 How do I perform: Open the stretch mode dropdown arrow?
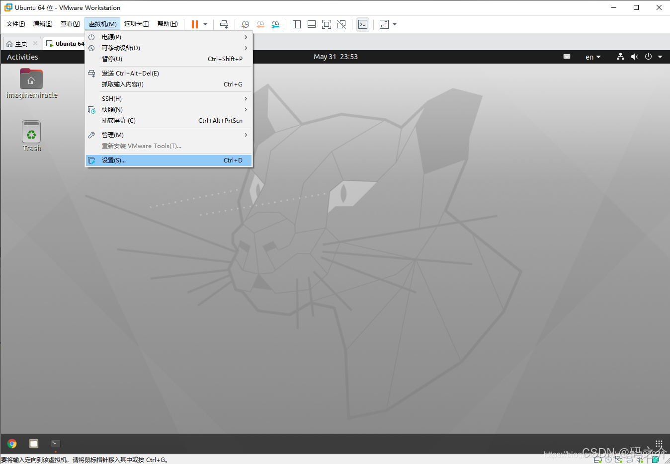pos(395,24)
